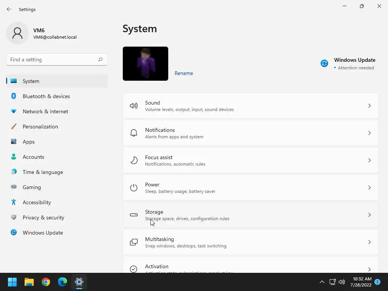Image resolution: width=388 pixels, height=291 pixels.
Task: Click the Accessibility figure icon
Action: [x=14, y=202]
